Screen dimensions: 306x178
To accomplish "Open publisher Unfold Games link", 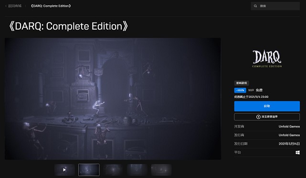I will (x=289, y=135).
